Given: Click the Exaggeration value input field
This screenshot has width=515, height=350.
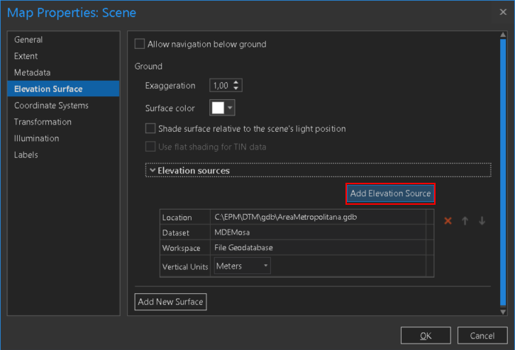Looking at the screenshot, I should click(x=221, y=86).
